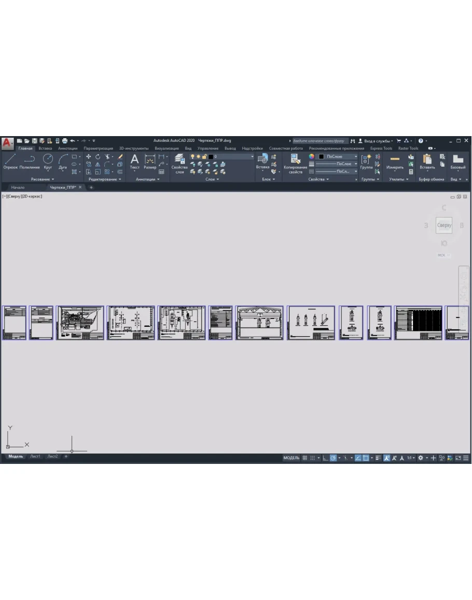Click the Размер dimension tool
This screenshot has width=472, height=600.
click(150, 161)
